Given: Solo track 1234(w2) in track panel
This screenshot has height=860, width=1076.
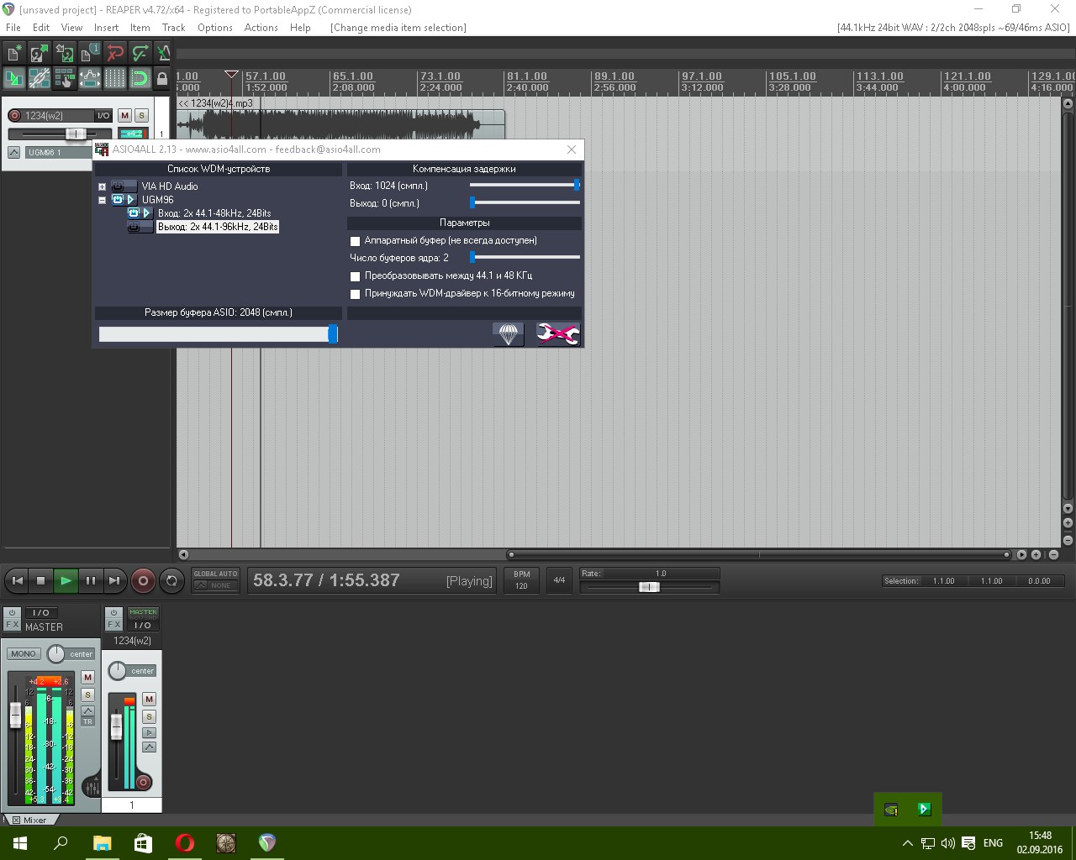Looking at the screenshot, I should coord(141,116).
